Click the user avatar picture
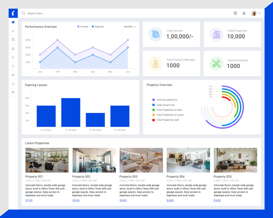Viewport: 273px width, 218px height. click(x=254, y=13)
